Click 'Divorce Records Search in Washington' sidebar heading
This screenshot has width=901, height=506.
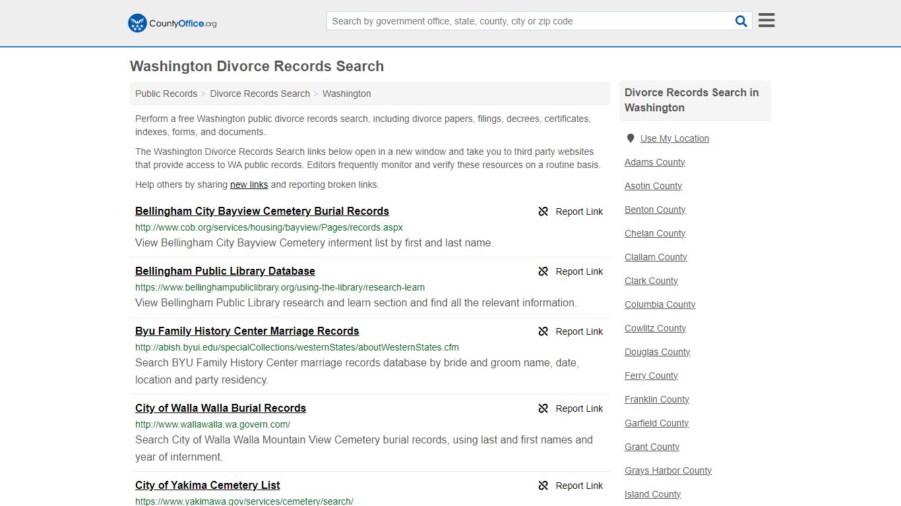click(x=692, y=100)
